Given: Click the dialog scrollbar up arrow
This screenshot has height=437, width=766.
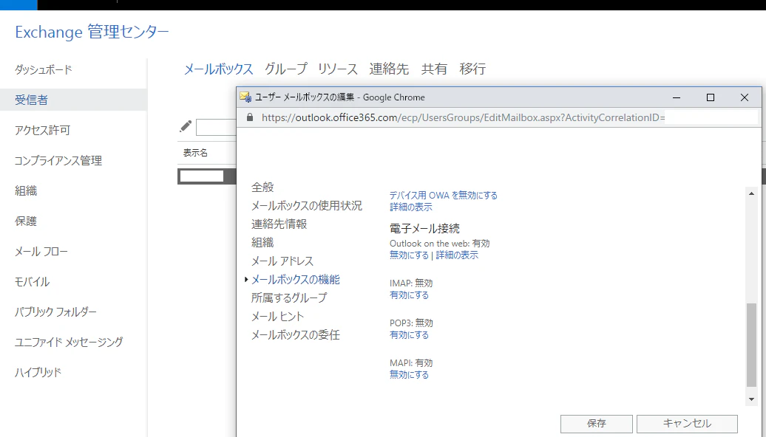Looking at the screenshot, I should click(x=751, y=193).
